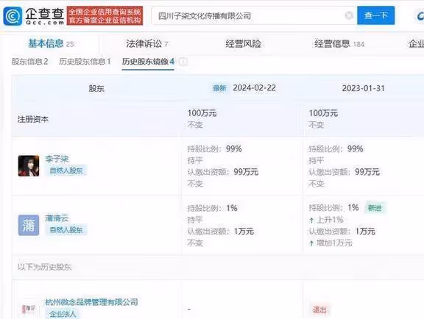
Task: Open shareholder link 李子柒
Action: 57,159
